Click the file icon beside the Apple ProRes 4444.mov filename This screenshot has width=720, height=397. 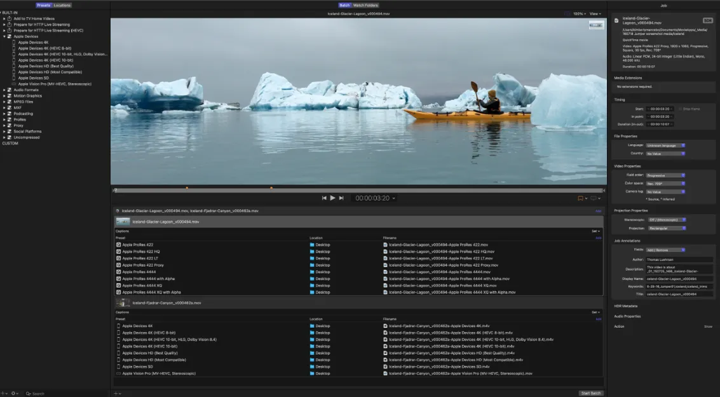tap(386, 272)
